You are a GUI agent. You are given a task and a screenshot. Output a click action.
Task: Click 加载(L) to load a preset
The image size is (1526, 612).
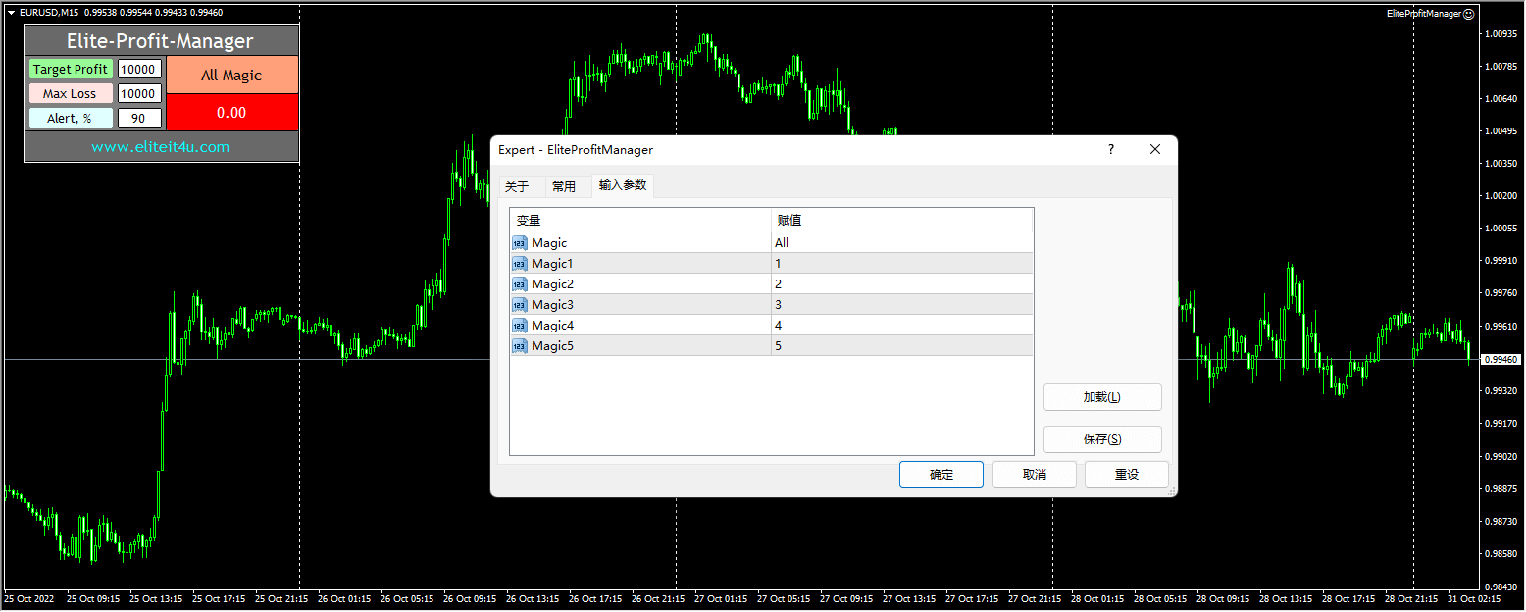point(1101,397)
